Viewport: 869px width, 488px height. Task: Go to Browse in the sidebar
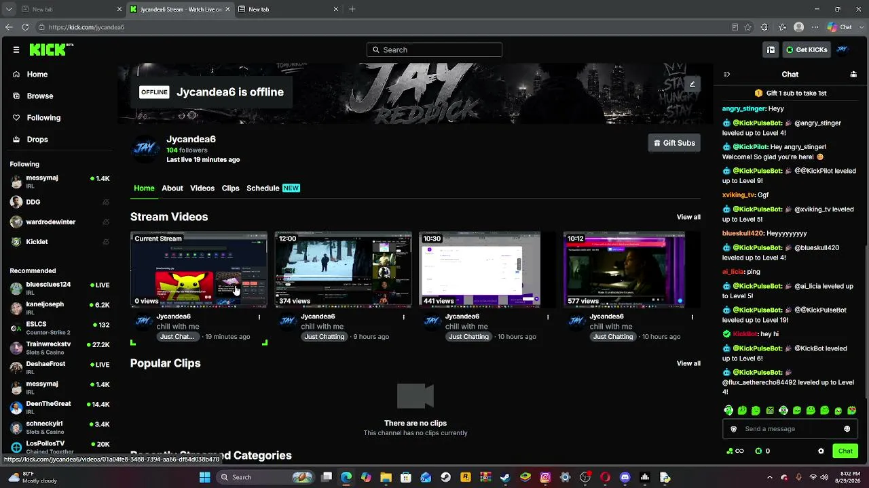[40, 96]
